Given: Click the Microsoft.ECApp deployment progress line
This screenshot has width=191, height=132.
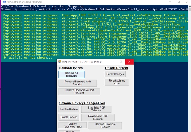Looking at the screenshot, I should [92, 24].
